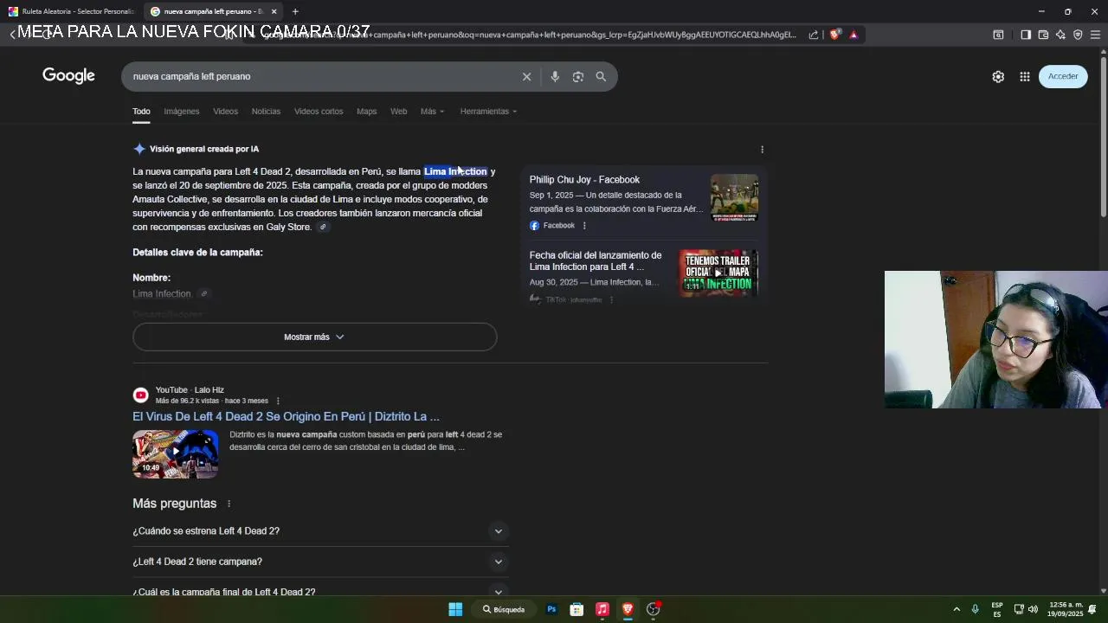Open the Herramientas dropdown

(488, 112)
